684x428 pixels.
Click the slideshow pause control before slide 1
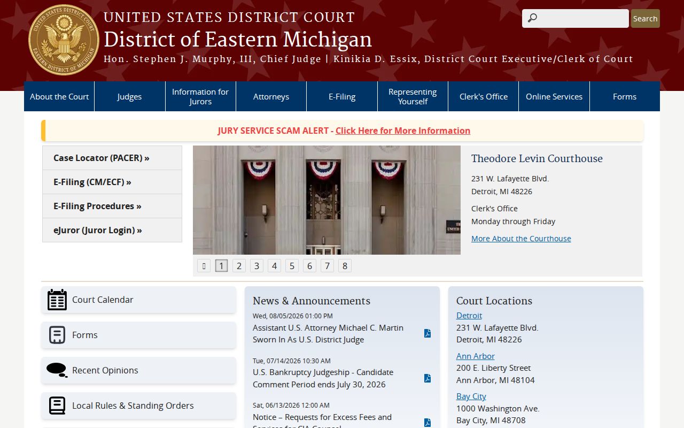(204, 266)
